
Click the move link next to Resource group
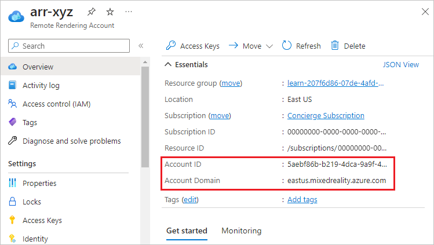[x=231, y=83]
